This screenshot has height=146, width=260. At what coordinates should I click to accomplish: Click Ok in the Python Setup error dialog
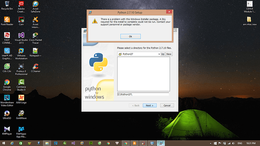(x=130, y=36)
